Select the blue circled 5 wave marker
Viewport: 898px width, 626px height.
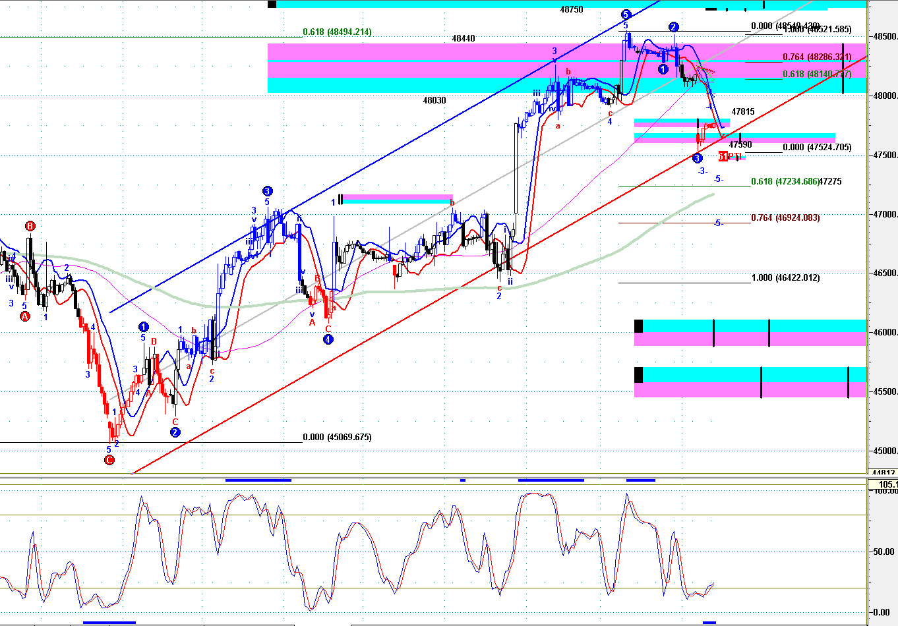626,14
